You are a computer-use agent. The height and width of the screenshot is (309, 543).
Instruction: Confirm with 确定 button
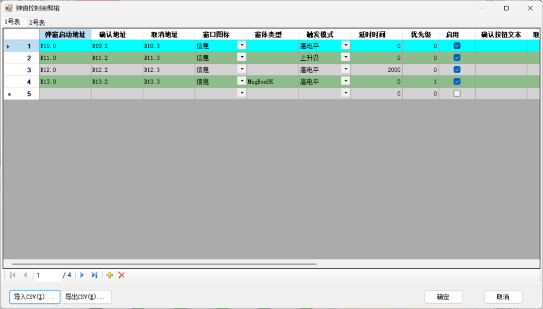click(x=443, y=297)
